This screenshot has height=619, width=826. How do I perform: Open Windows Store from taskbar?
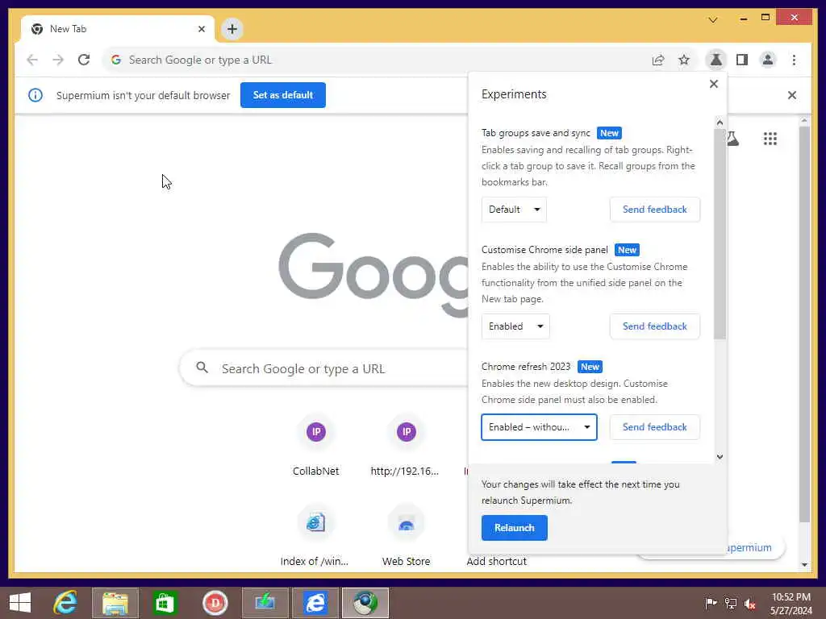coord(165,603)
